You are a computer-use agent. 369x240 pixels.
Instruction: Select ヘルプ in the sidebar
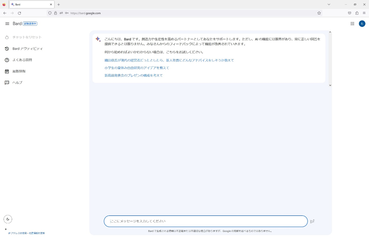(17, 82)
